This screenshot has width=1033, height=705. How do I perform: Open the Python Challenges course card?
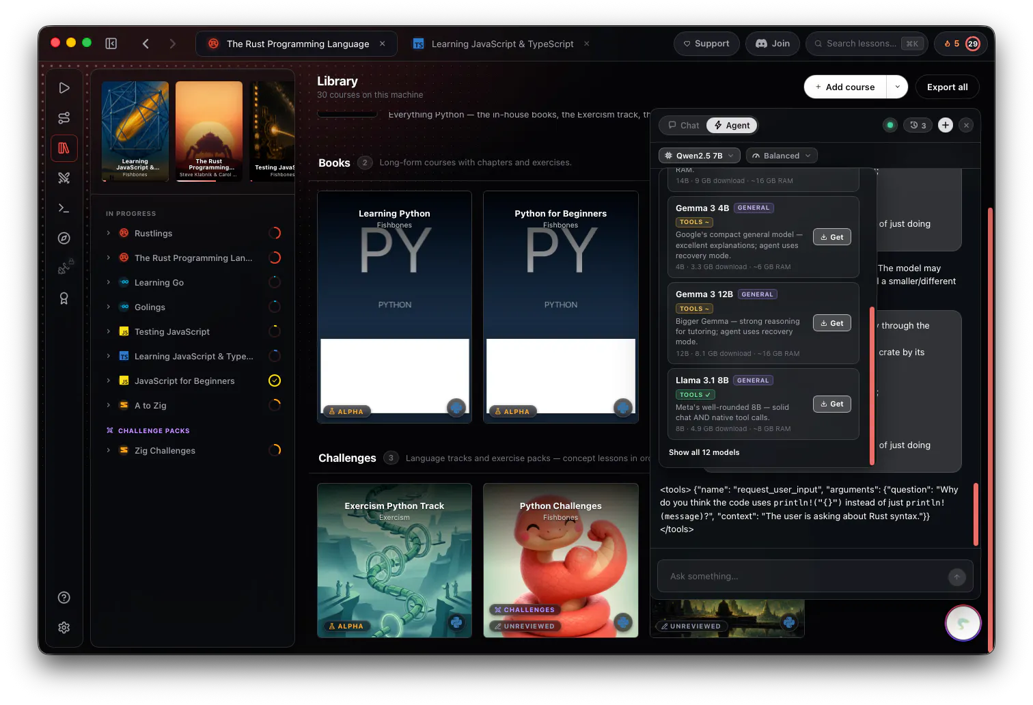(561, 560)
